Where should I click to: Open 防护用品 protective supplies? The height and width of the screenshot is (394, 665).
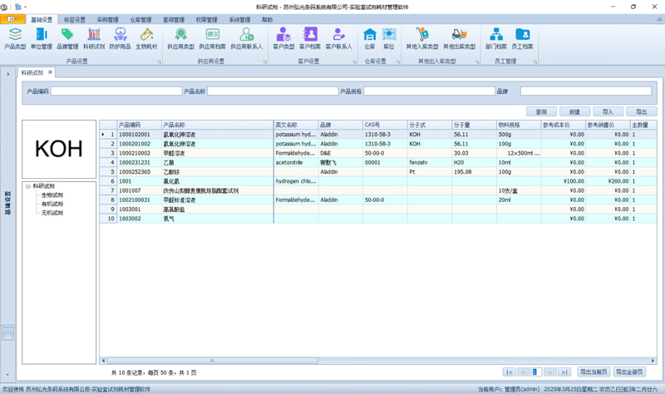click(120, 38)
